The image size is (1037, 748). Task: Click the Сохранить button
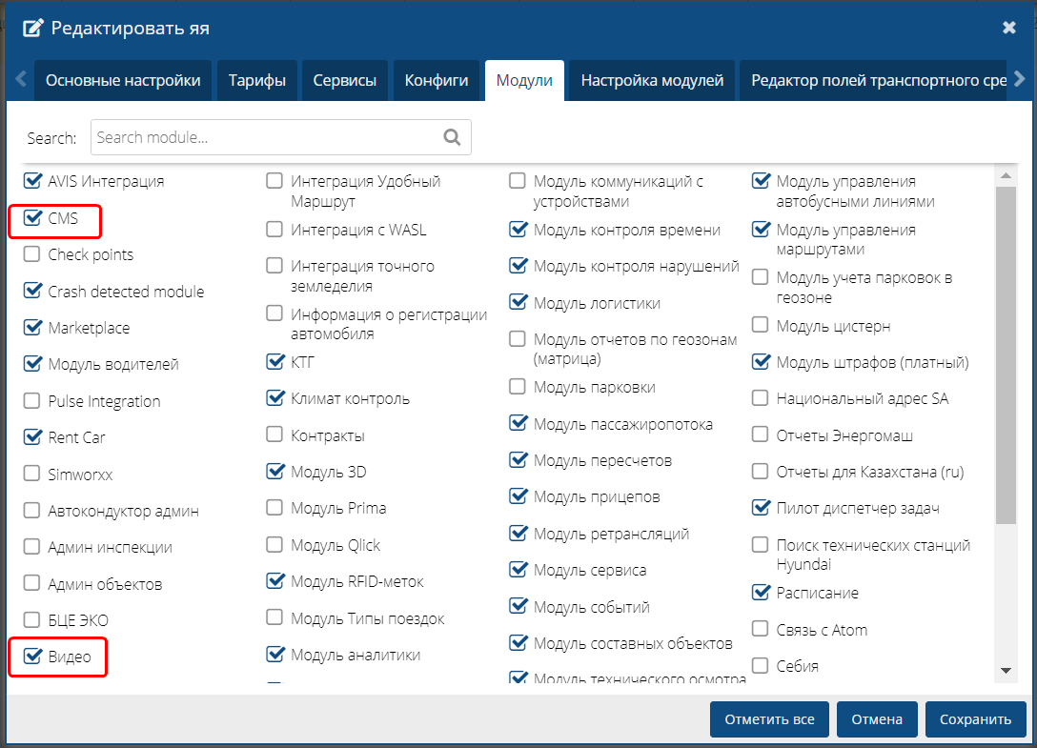point(975,718)
